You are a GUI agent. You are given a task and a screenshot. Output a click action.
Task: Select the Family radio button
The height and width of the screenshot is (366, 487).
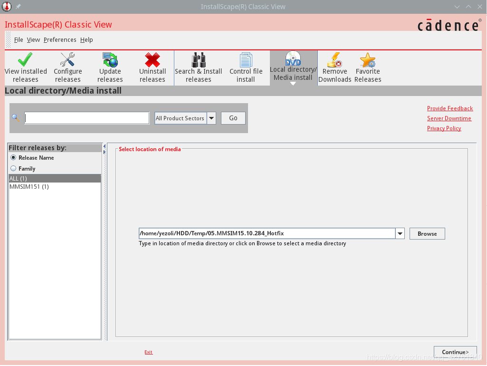pos(13,168)
